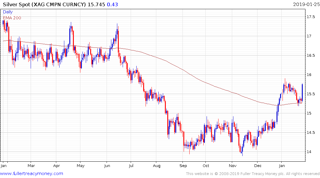Click the www.fullertreacymoney.com link
The image size is (320, 178).
32,174
